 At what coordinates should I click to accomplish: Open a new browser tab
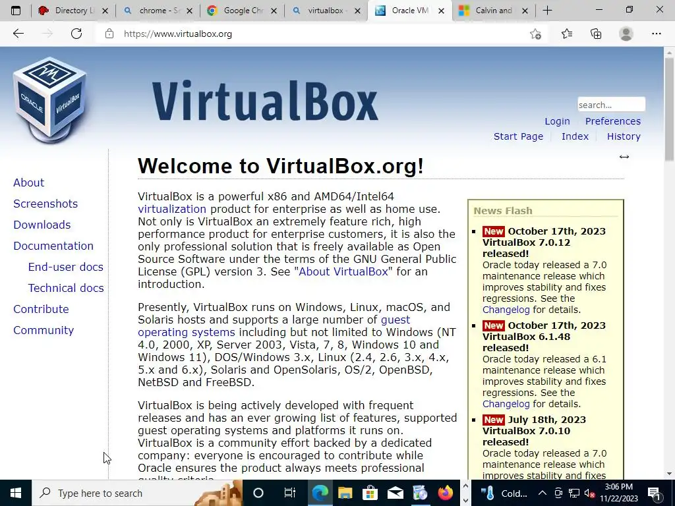(547, 11)
